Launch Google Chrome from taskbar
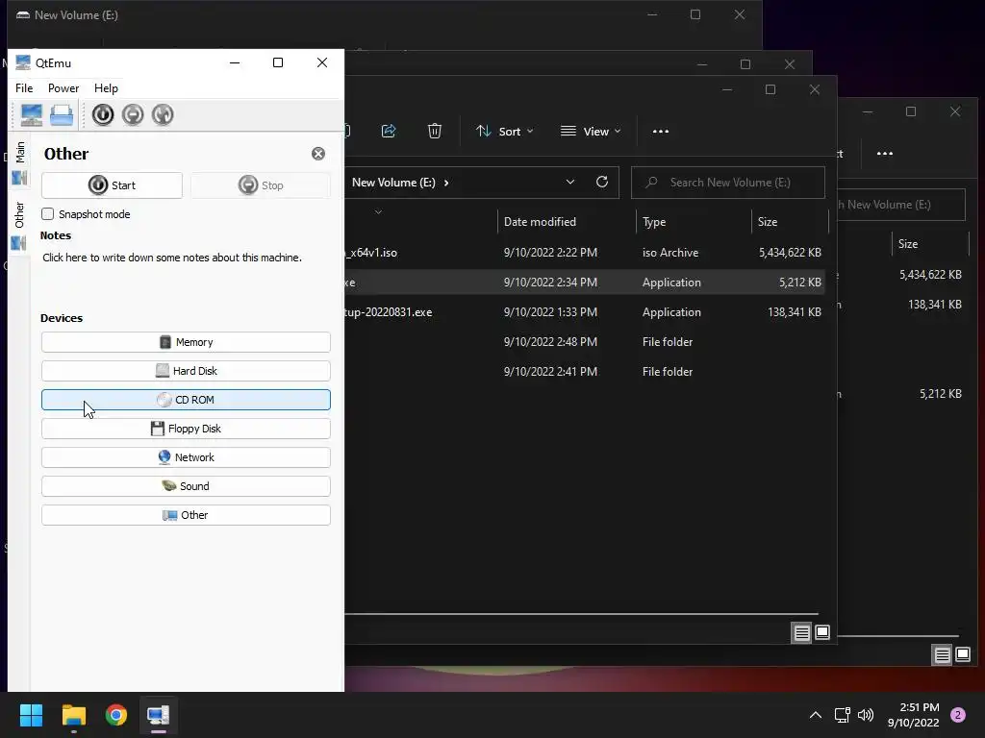Screen dimensions: 985x738 pyautogui.click(x=116, y=715)
